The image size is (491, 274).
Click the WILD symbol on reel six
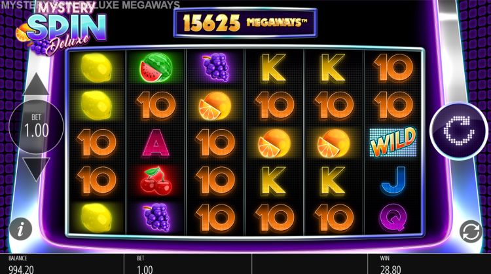(393, 142)
